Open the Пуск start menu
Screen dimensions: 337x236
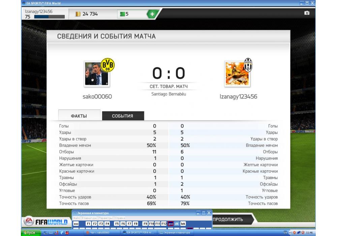(x=31, y=233)
